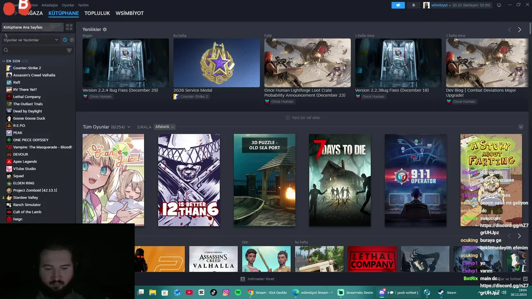532x299 pixels.
Task: Show next Yenilikler news items
Action: click(x=520, y=29)
